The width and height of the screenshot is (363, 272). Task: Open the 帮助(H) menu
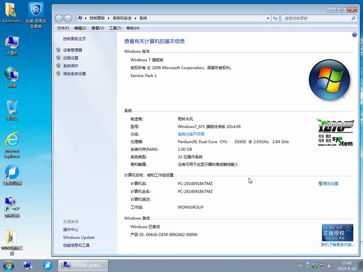tap(133, 28)
